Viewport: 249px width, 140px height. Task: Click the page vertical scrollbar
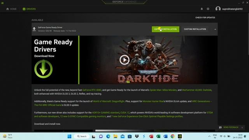tap(248, 34)
